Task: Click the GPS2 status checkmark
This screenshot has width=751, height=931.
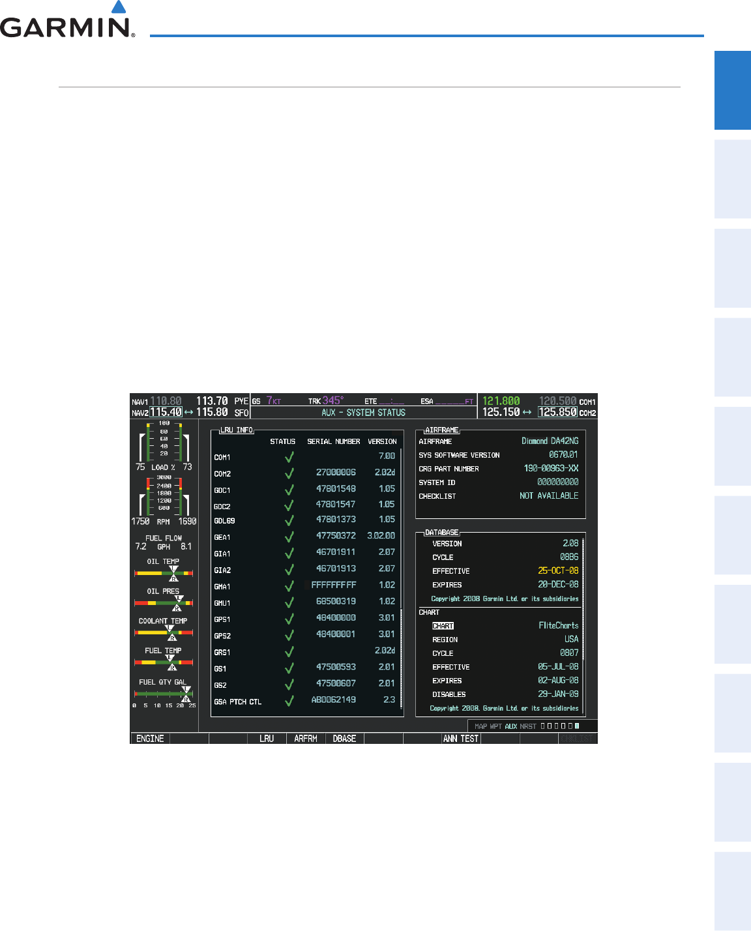Action: point(289,635)
